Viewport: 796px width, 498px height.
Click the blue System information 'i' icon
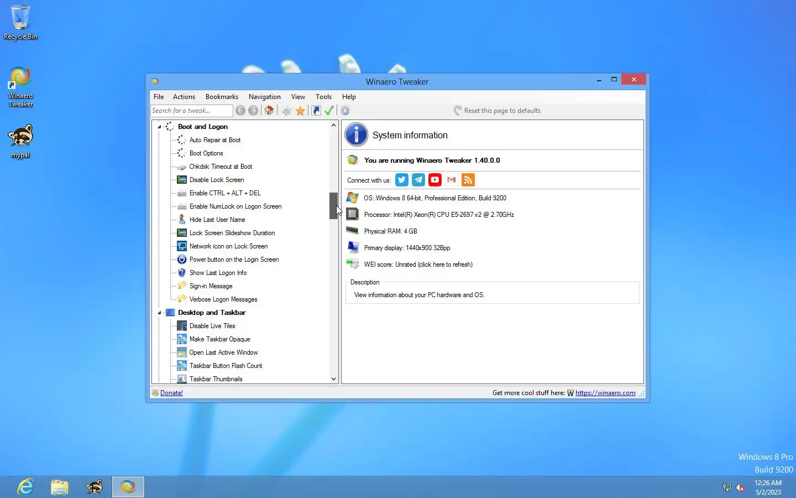(357, 135)
